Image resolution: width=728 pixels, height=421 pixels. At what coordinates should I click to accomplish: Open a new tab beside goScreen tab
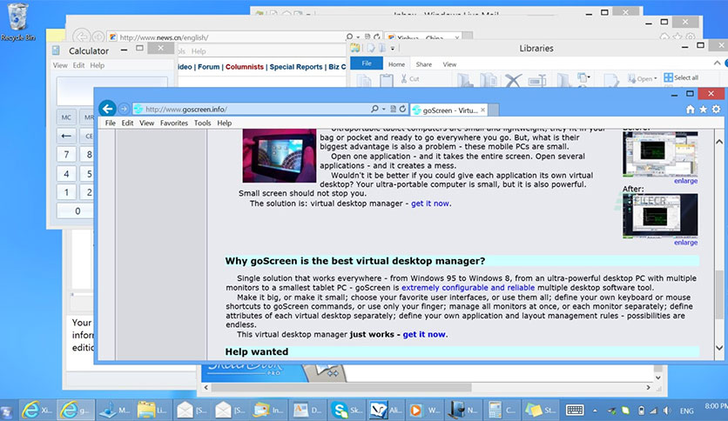click(494, 110)
